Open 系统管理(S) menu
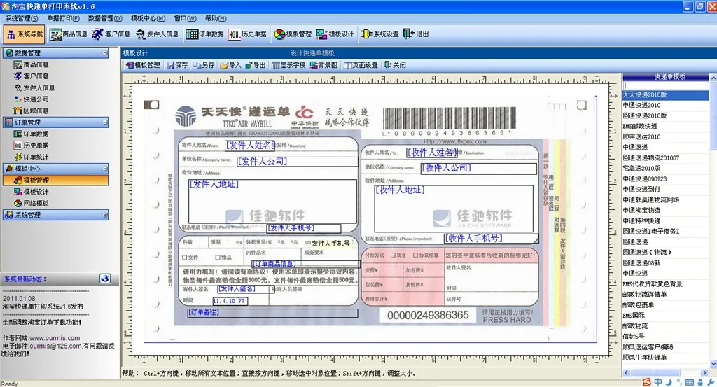This screenshot has height=387, width=717. [x=22, y=18]
